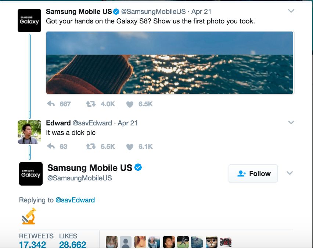The width and height of the screenshot is (313, 249).
Task: Open the dropdown on Edward's tweet
Action: [x=290, y=123]
